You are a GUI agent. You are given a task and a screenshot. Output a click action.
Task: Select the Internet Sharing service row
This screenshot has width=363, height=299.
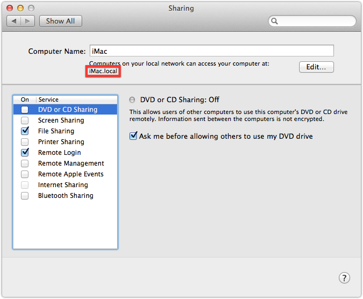[66, 185]
